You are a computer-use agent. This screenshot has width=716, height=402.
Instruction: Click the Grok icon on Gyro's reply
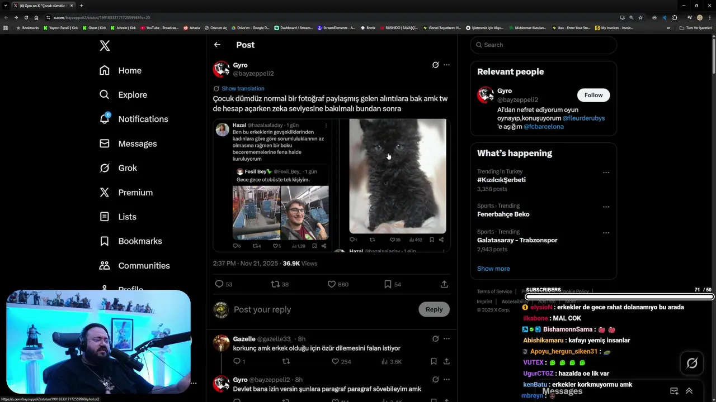435,380
